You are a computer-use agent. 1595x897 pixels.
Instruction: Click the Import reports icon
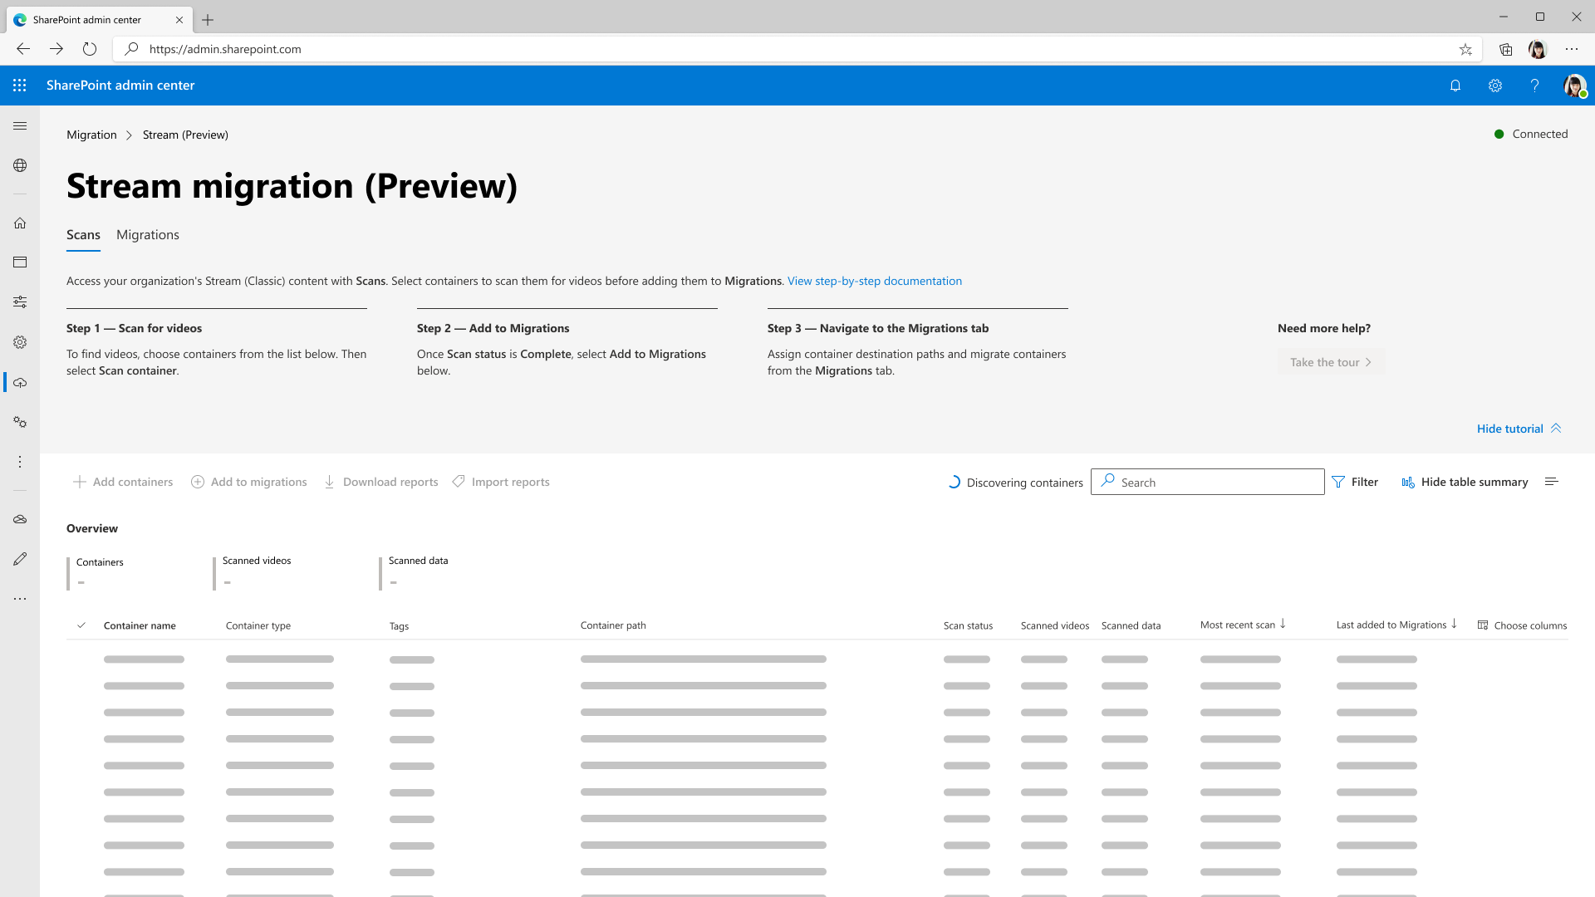point(460,482)
